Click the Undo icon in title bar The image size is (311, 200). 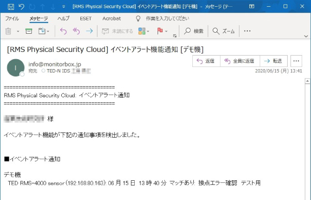pos(21,7)
